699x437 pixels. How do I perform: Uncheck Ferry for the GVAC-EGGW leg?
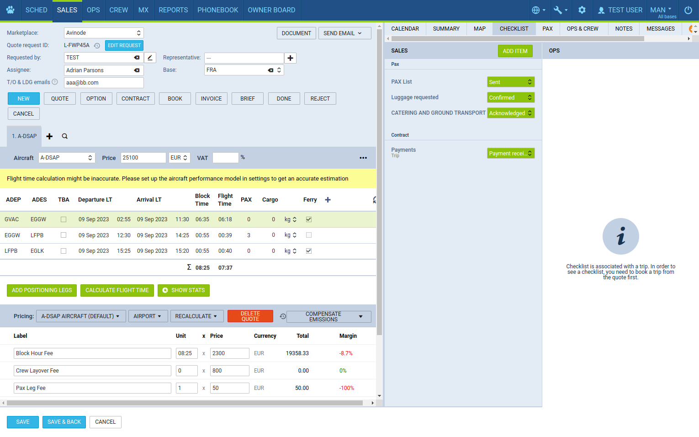pyautogui.click(x=309, y=219)
